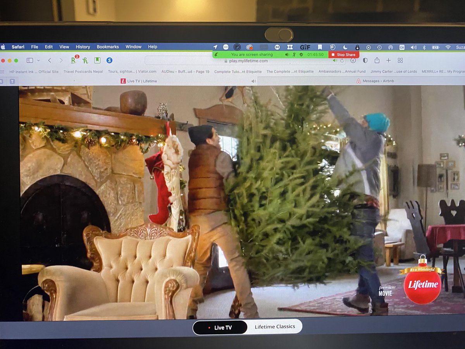This screenshot has height=349, width=465.
Task: Click the blue S extension icon
Action: (x=109, y=60)
